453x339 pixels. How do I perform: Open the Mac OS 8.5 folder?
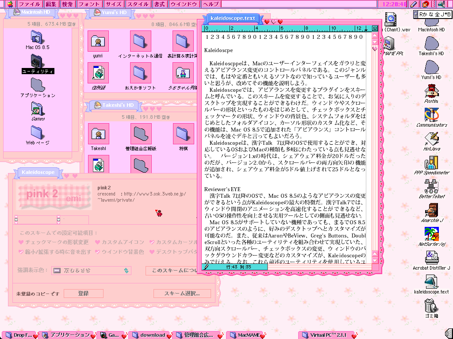pos(37,38)
